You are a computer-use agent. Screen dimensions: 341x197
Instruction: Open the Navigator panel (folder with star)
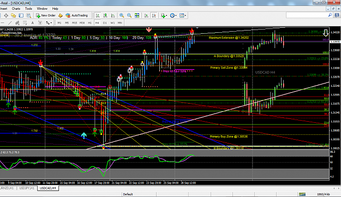(x=14, y=15)
